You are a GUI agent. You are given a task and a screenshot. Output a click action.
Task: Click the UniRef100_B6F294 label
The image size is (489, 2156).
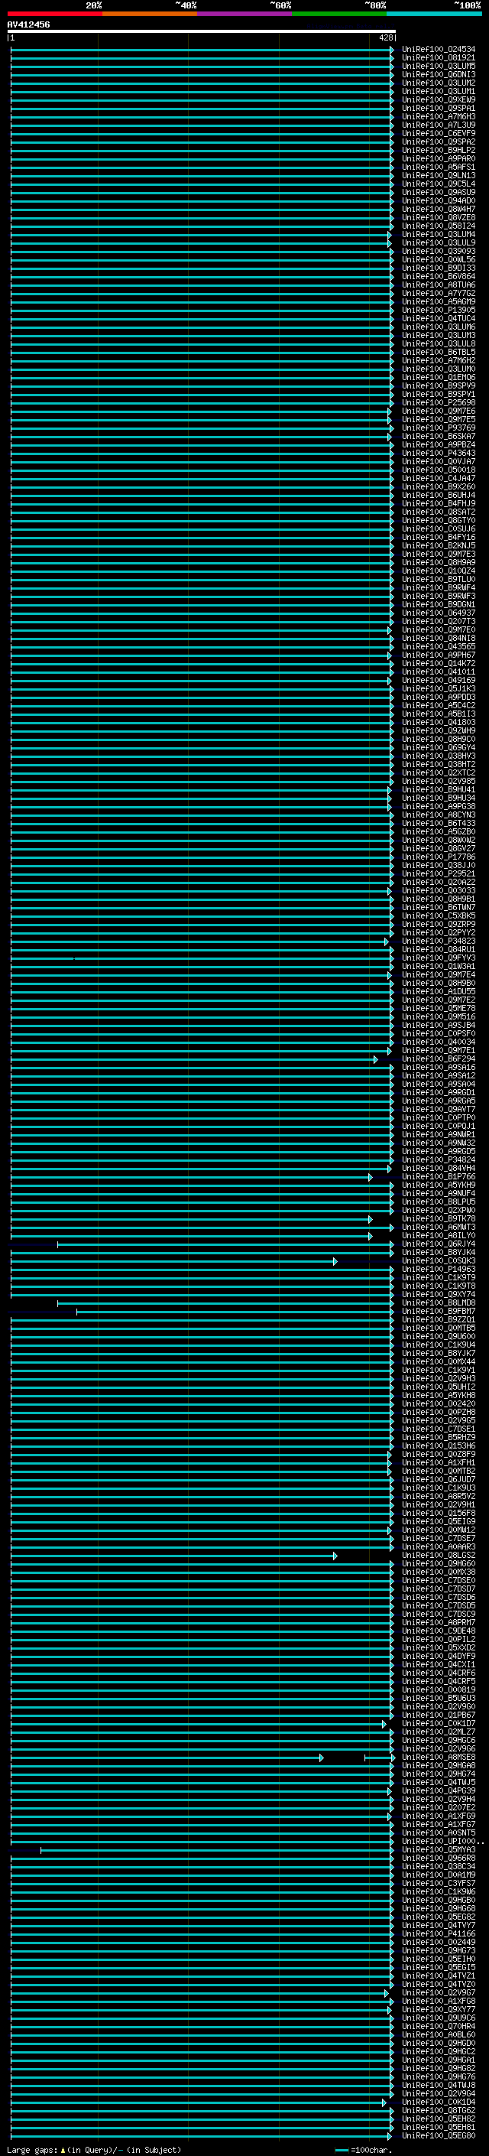[438, 1059]
